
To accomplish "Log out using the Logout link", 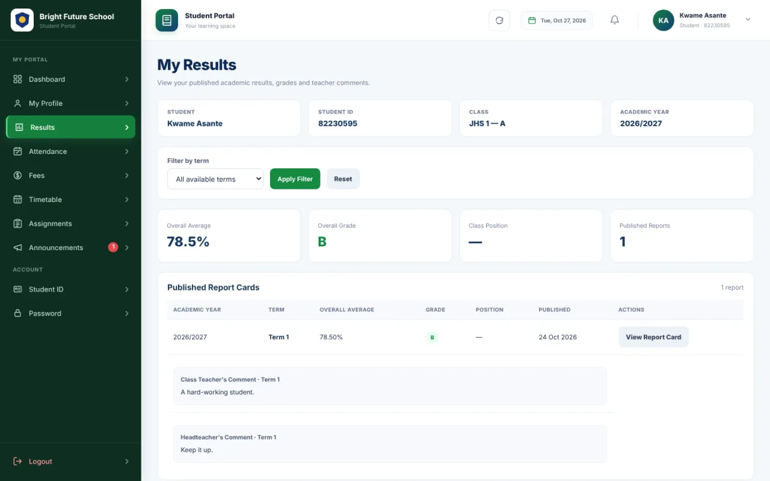I will coord(70,461).
